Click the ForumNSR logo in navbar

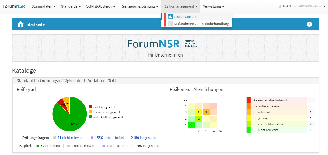point(14,6)
